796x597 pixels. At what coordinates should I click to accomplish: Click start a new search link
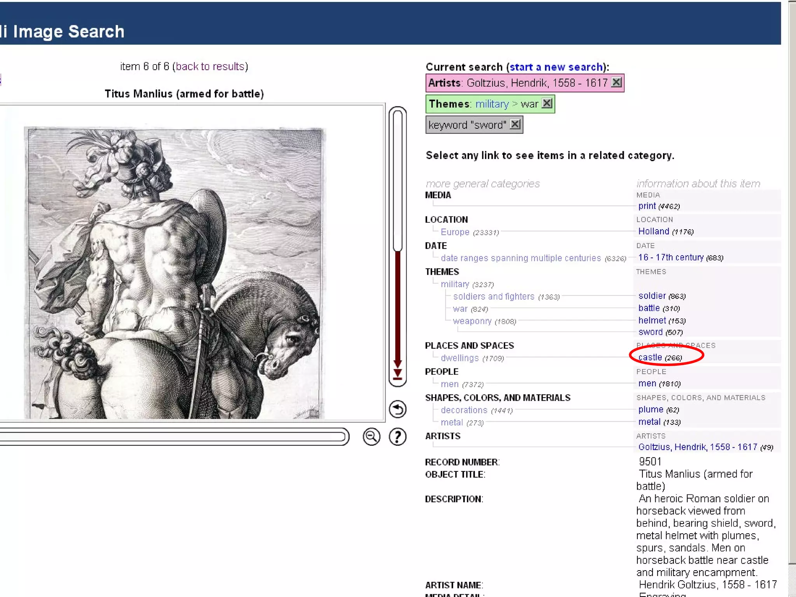tap(556, 67)
